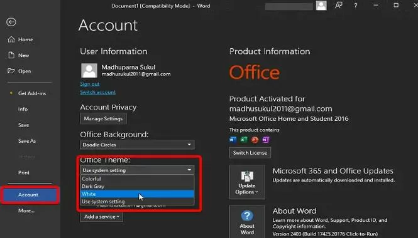This screenshot has height=238, width=418.
Task: Select the White theme option
Action: 137,194
